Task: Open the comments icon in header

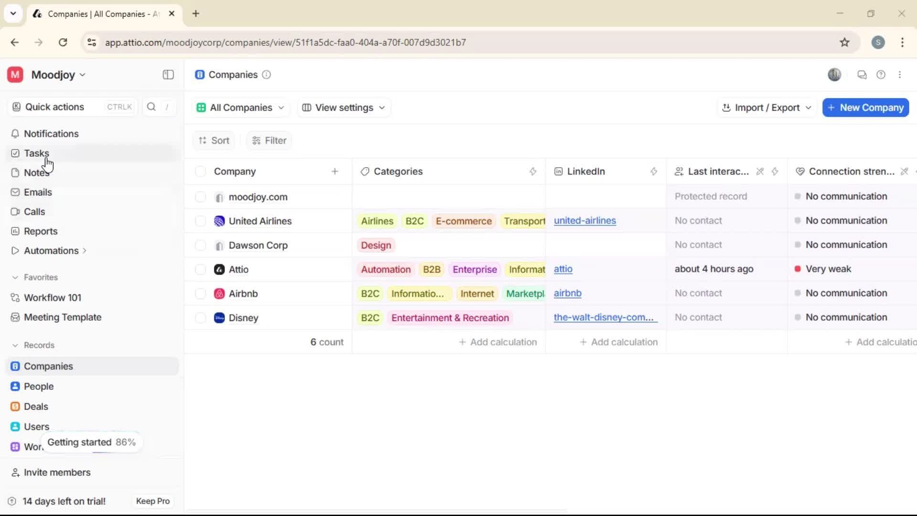Action: pos(862,75)
